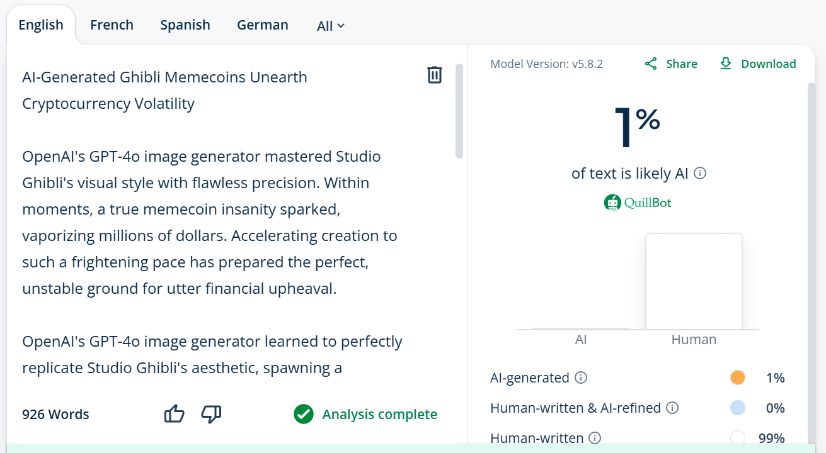Click the thumbs down feedback icon
Viewport: 826px width, 453px height.
(211, 414)
